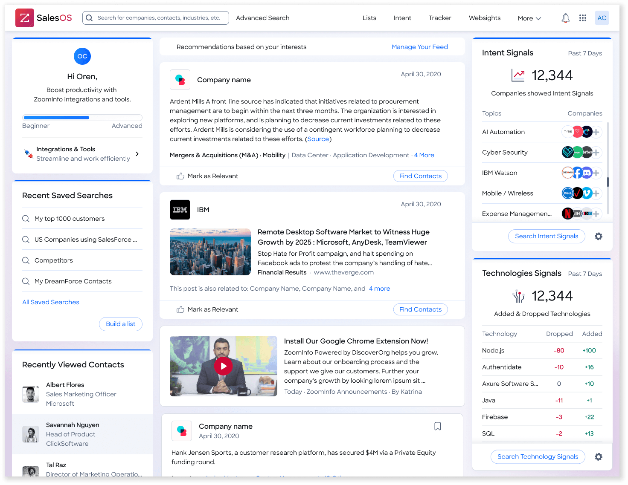This screenshot has width=628, height=485.
Task: Click the Integrations & Tools plug icon
Action: 29,154
